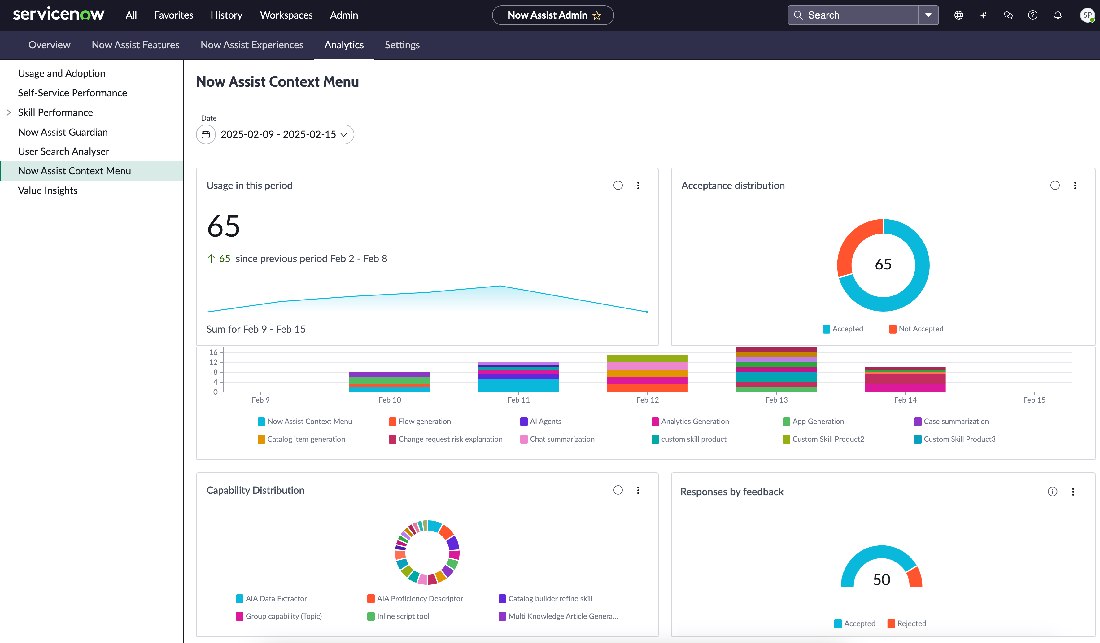Switch to the Settings tab
The width and height of the screenshot is (1100, 643).
402,45
